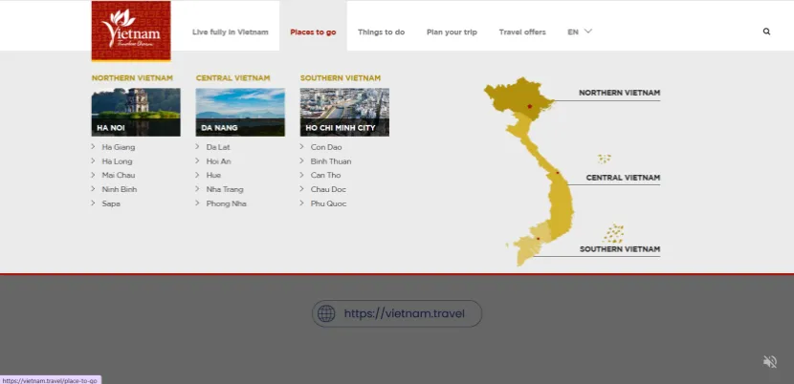Open the Northern Vietnam column heading

point(132,78)
